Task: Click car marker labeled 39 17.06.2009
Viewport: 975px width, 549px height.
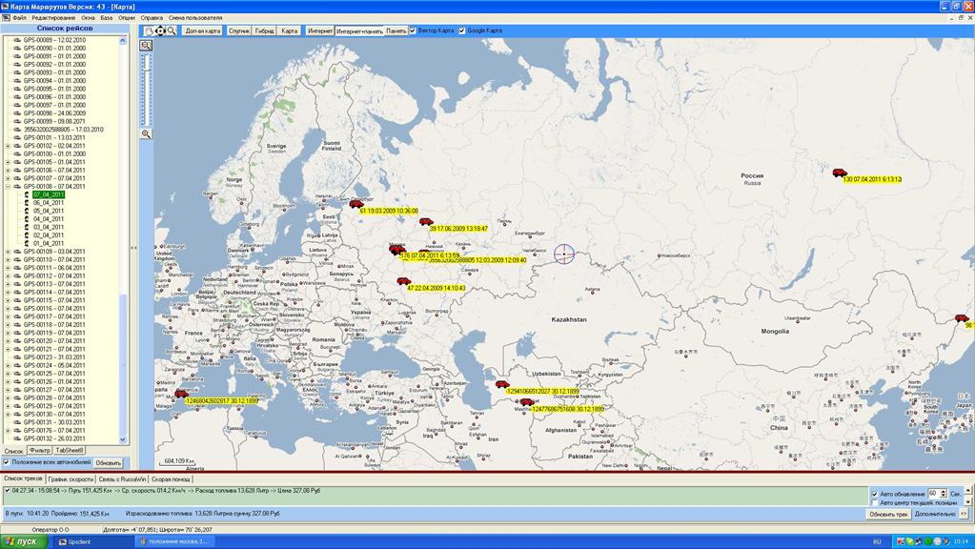Action: [426, 221]
